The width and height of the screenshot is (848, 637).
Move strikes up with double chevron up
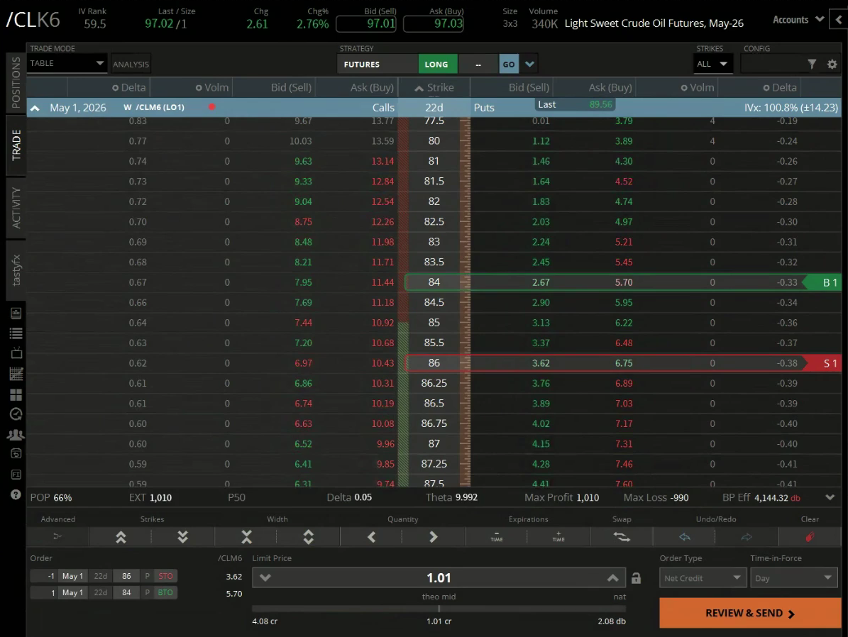(121, 537)
